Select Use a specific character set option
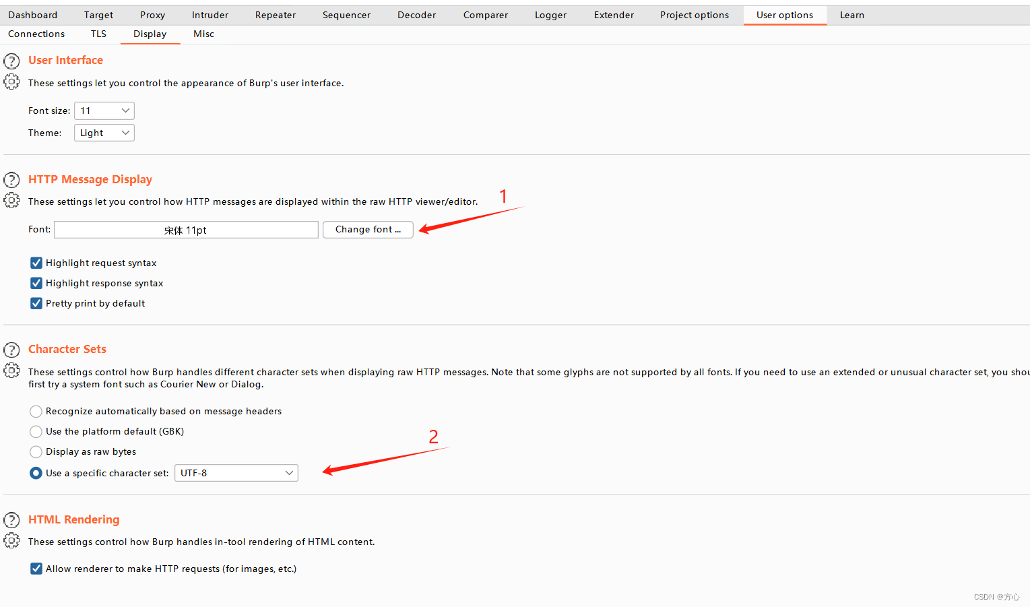The height and width of the screenshot is (607, 1030). (x=36, y=473)
